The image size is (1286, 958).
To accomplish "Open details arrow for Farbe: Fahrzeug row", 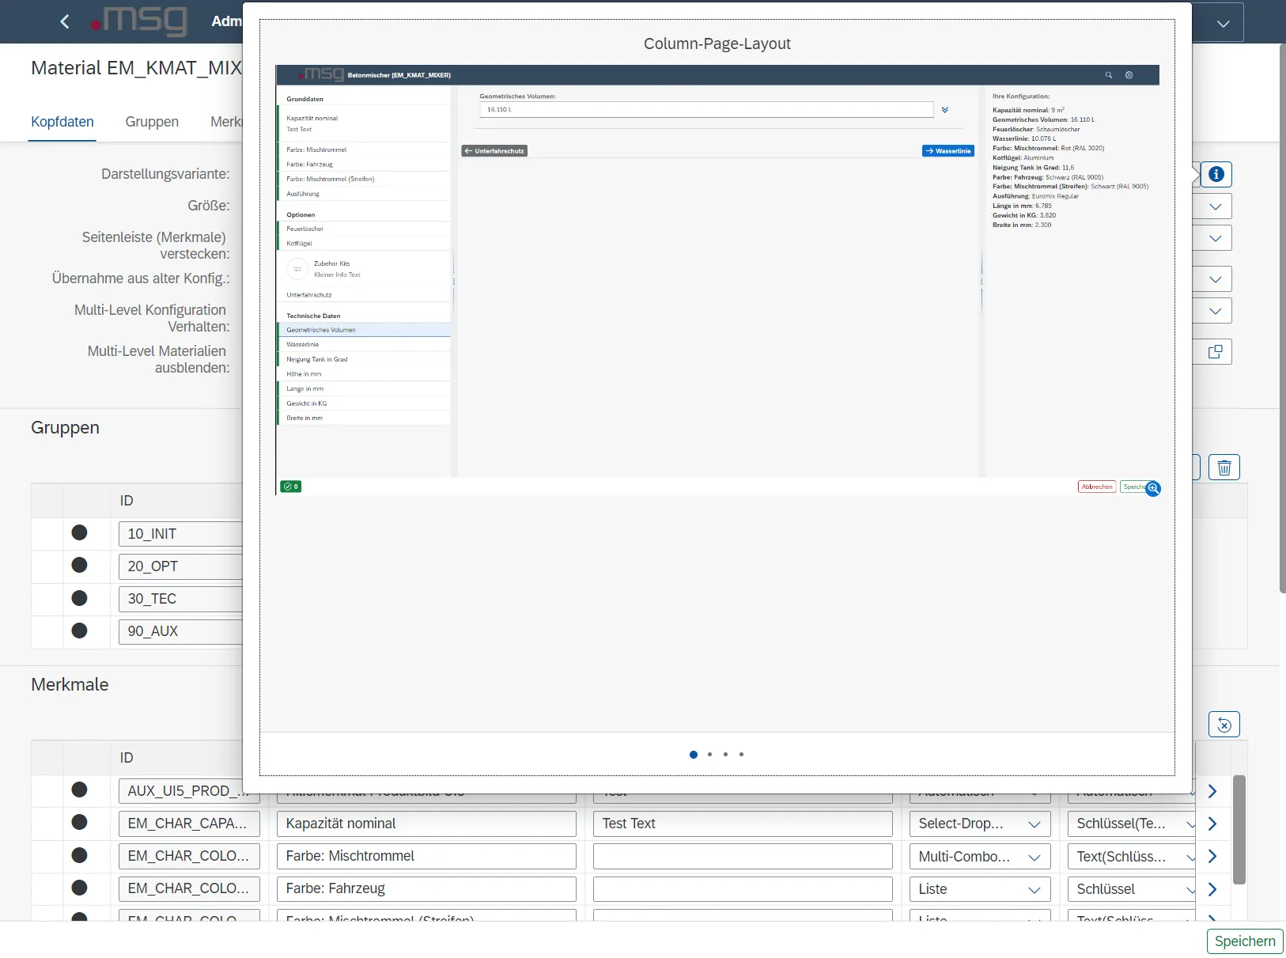I will tap(1212, 889).
